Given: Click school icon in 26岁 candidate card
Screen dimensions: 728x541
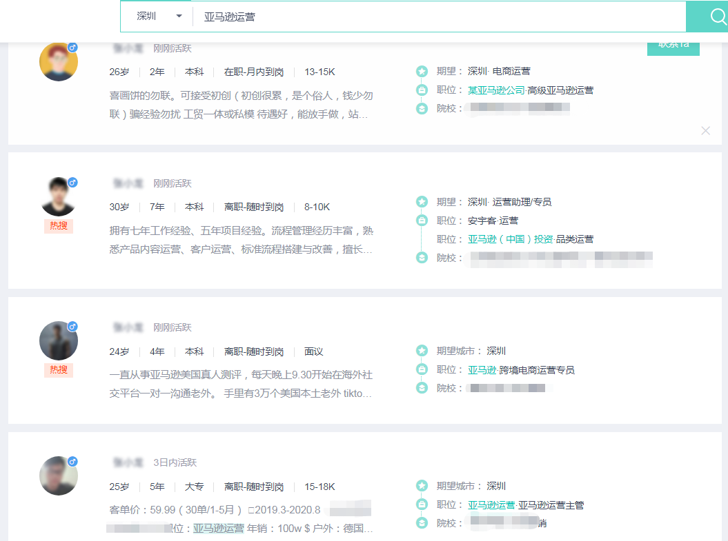Looking at the screenshot, I should 422,108.
